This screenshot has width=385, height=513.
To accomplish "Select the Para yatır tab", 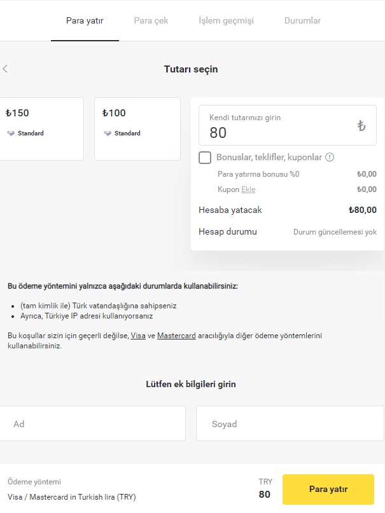I will click(85, 21).
